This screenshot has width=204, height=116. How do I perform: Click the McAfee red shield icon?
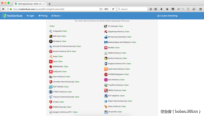(106, 48)
